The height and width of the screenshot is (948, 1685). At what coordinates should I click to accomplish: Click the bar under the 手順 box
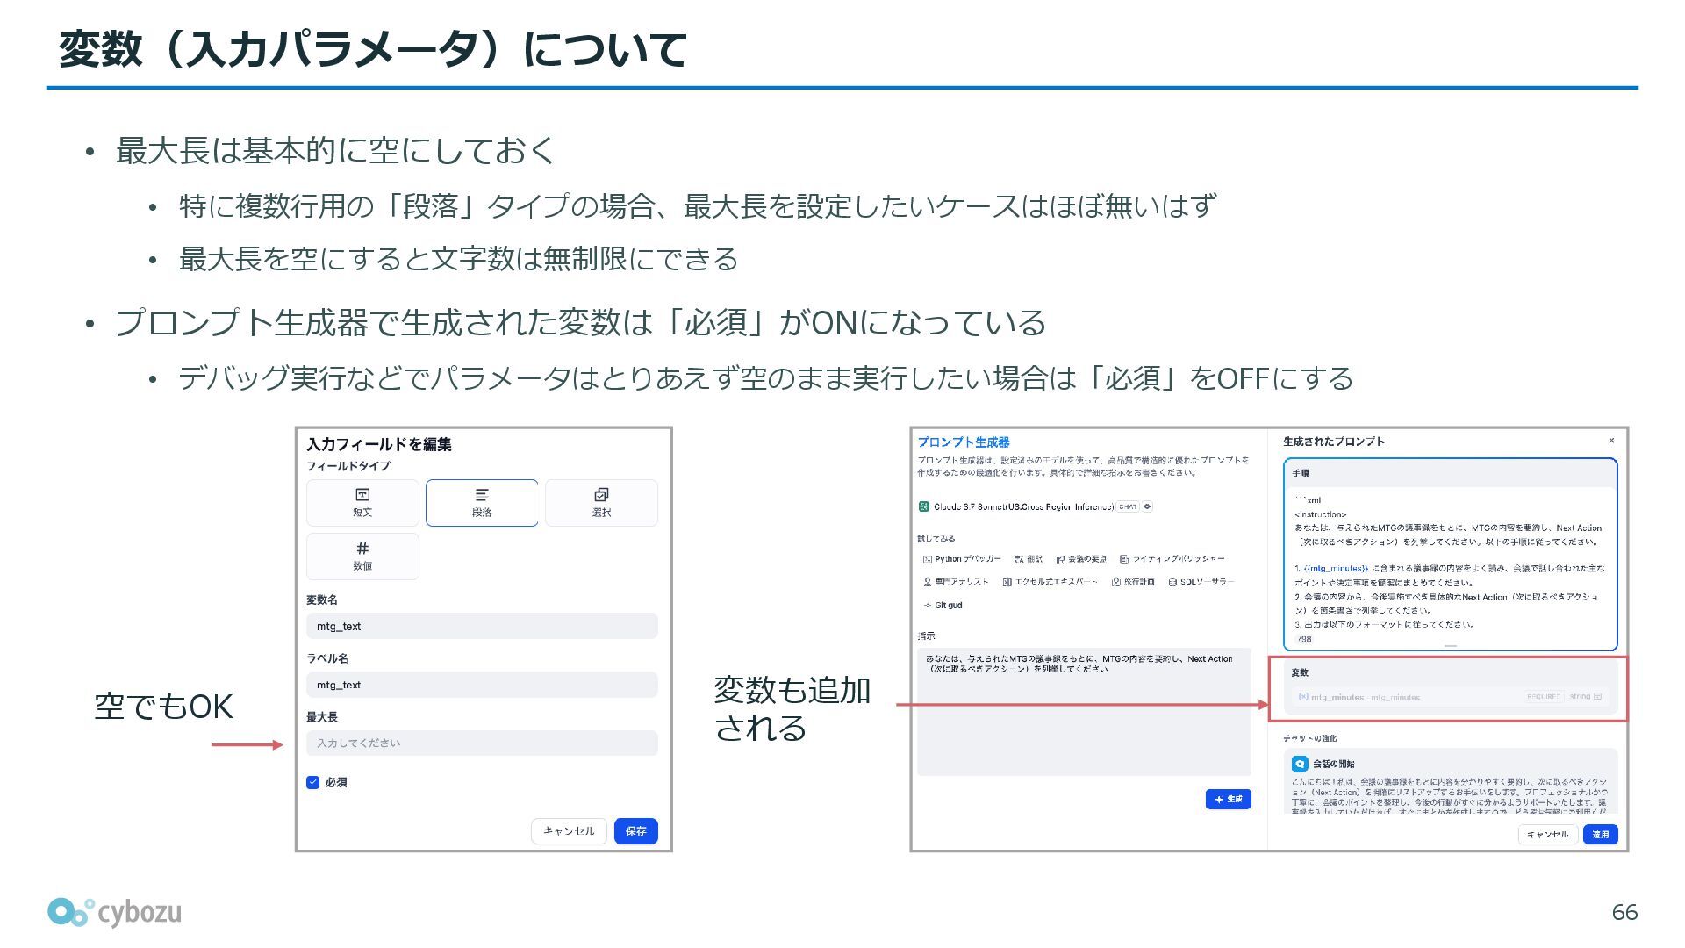pyautogui.click(x=1451, y=646)
